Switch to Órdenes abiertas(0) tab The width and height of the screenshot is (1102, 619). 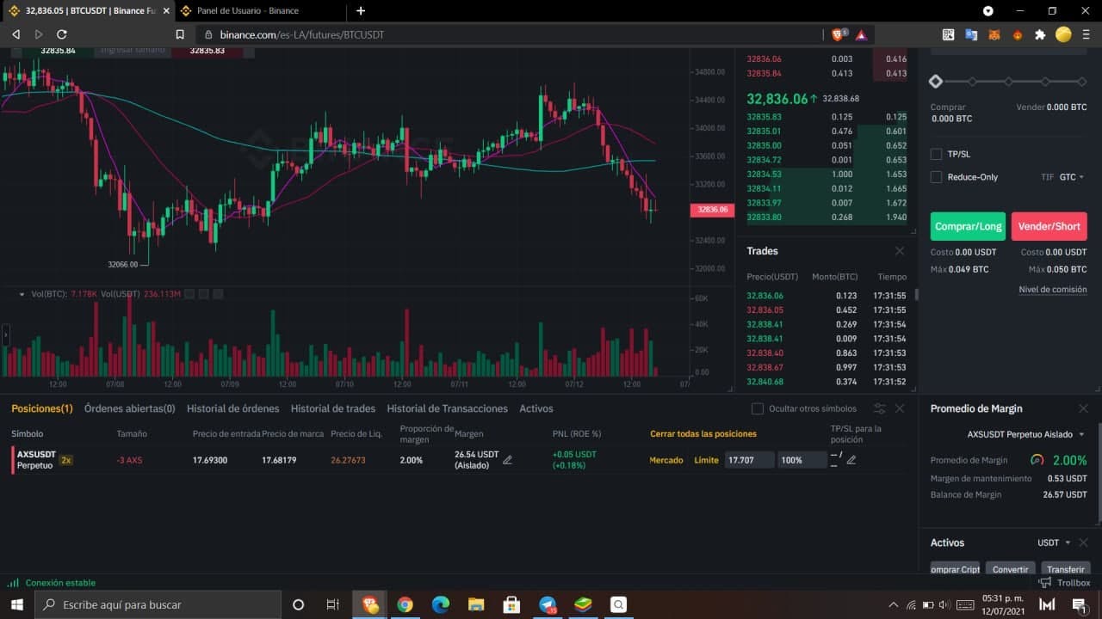[129, 408]
